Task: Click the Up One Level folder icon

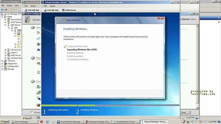Action: (11, 10)
